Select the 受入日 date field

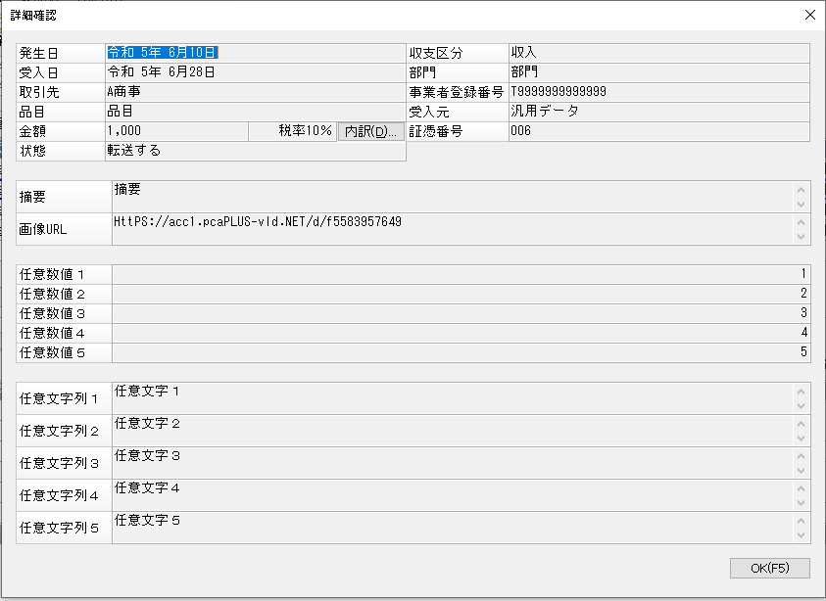click(256, 72)
